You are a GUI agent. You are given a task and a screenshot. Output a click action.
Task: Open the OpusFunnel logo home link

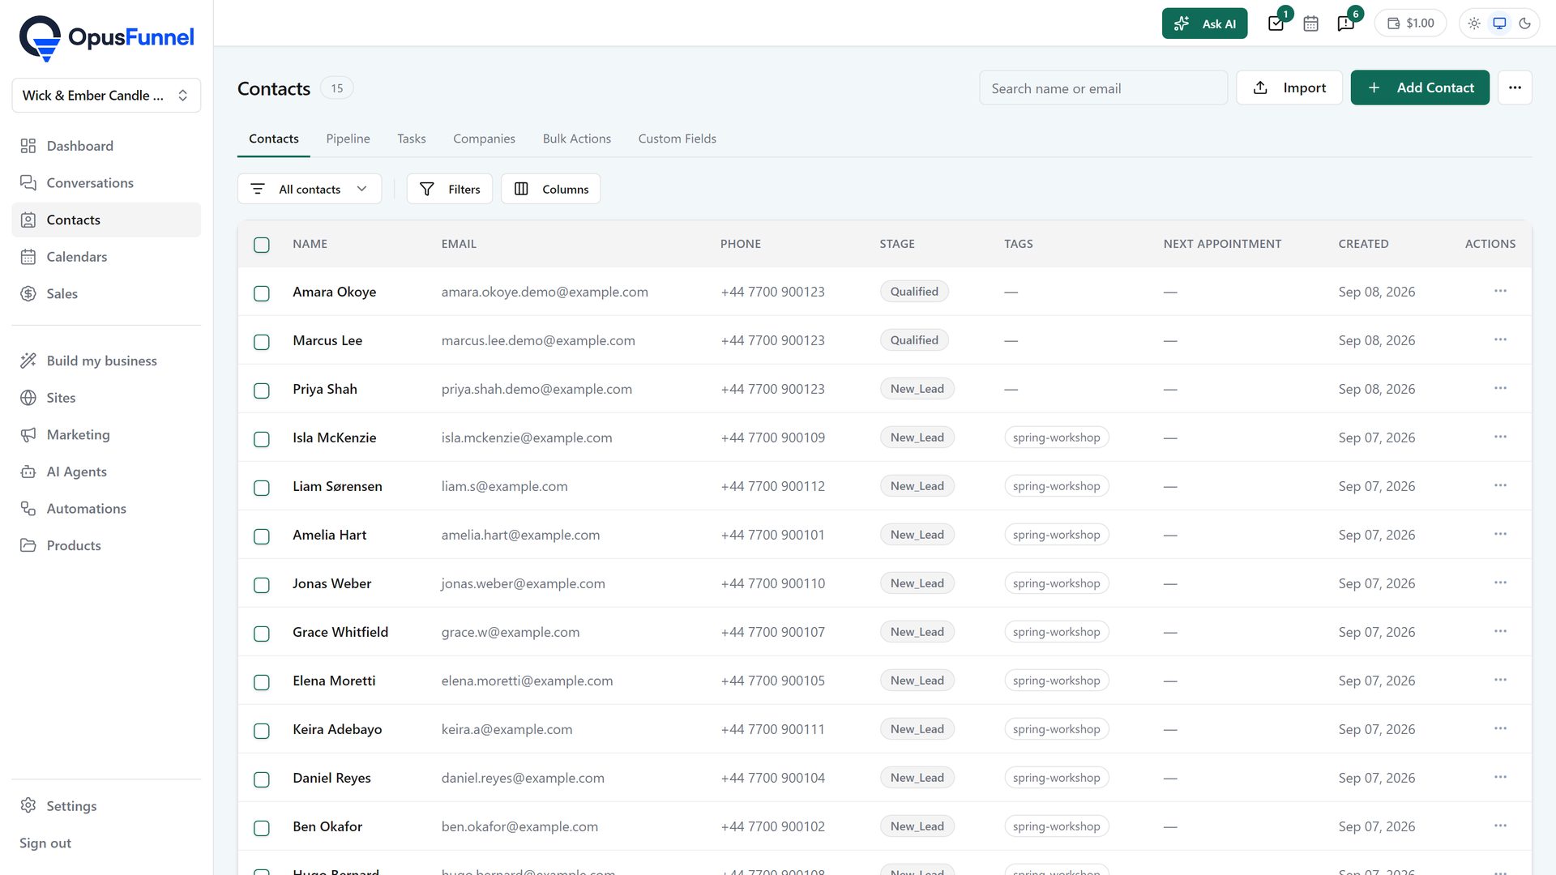tap(106, 38)
